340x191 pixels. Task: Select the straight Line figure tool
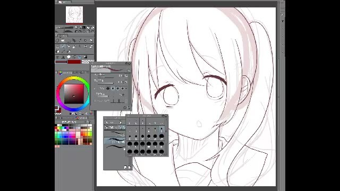(63, 51)
